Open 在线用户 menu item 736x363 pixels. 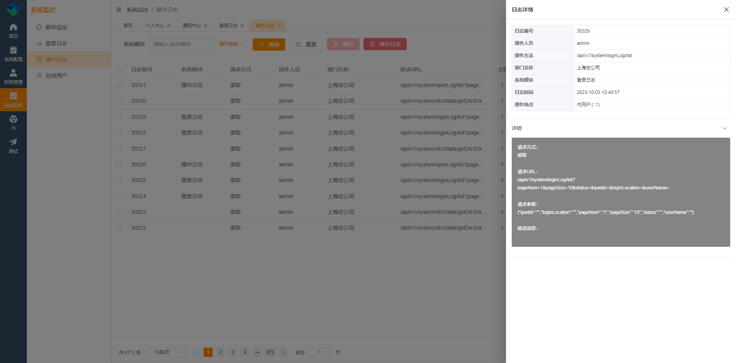[69, 76]
